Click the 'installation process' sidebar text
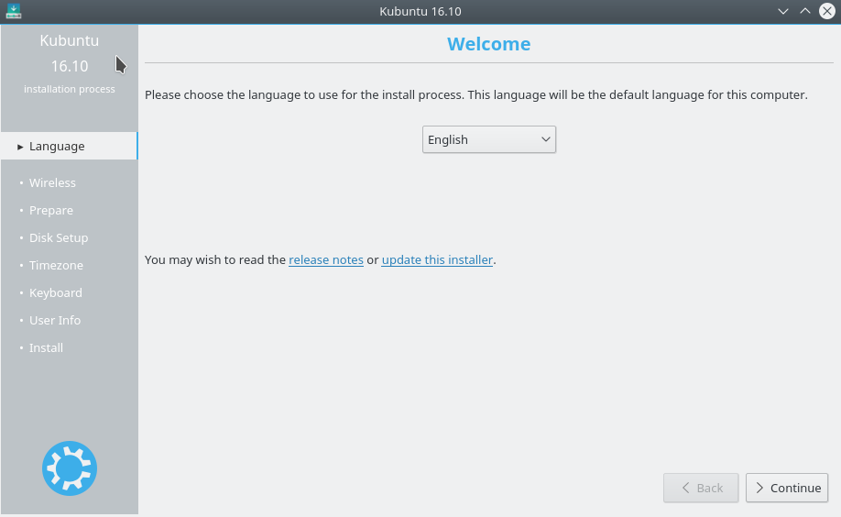 click(70, 89)
